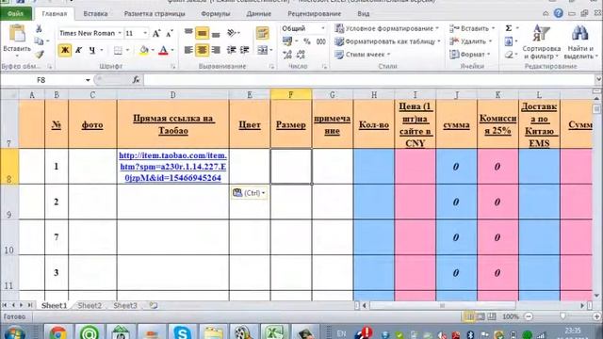Click the insert function fx icon

pyautogui.click(x=136, y=80)
